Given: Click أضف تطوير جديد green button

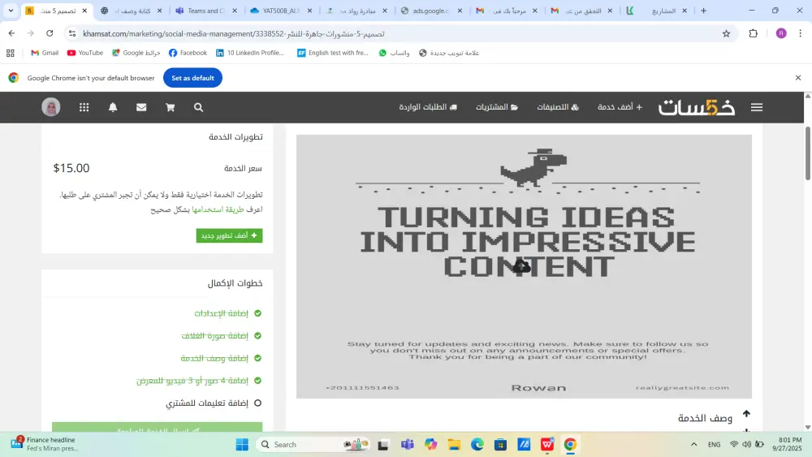Looking at the screenshot, I should pyautogui.click(x=229, y=235).
